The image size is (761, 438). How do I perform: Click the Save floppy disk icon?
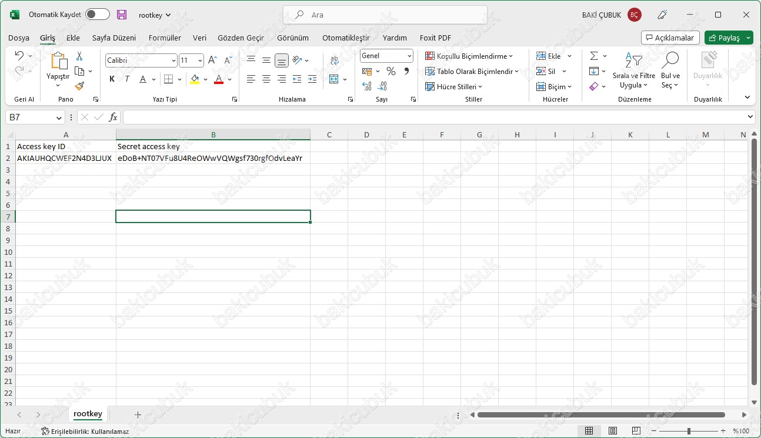[122, 15]
